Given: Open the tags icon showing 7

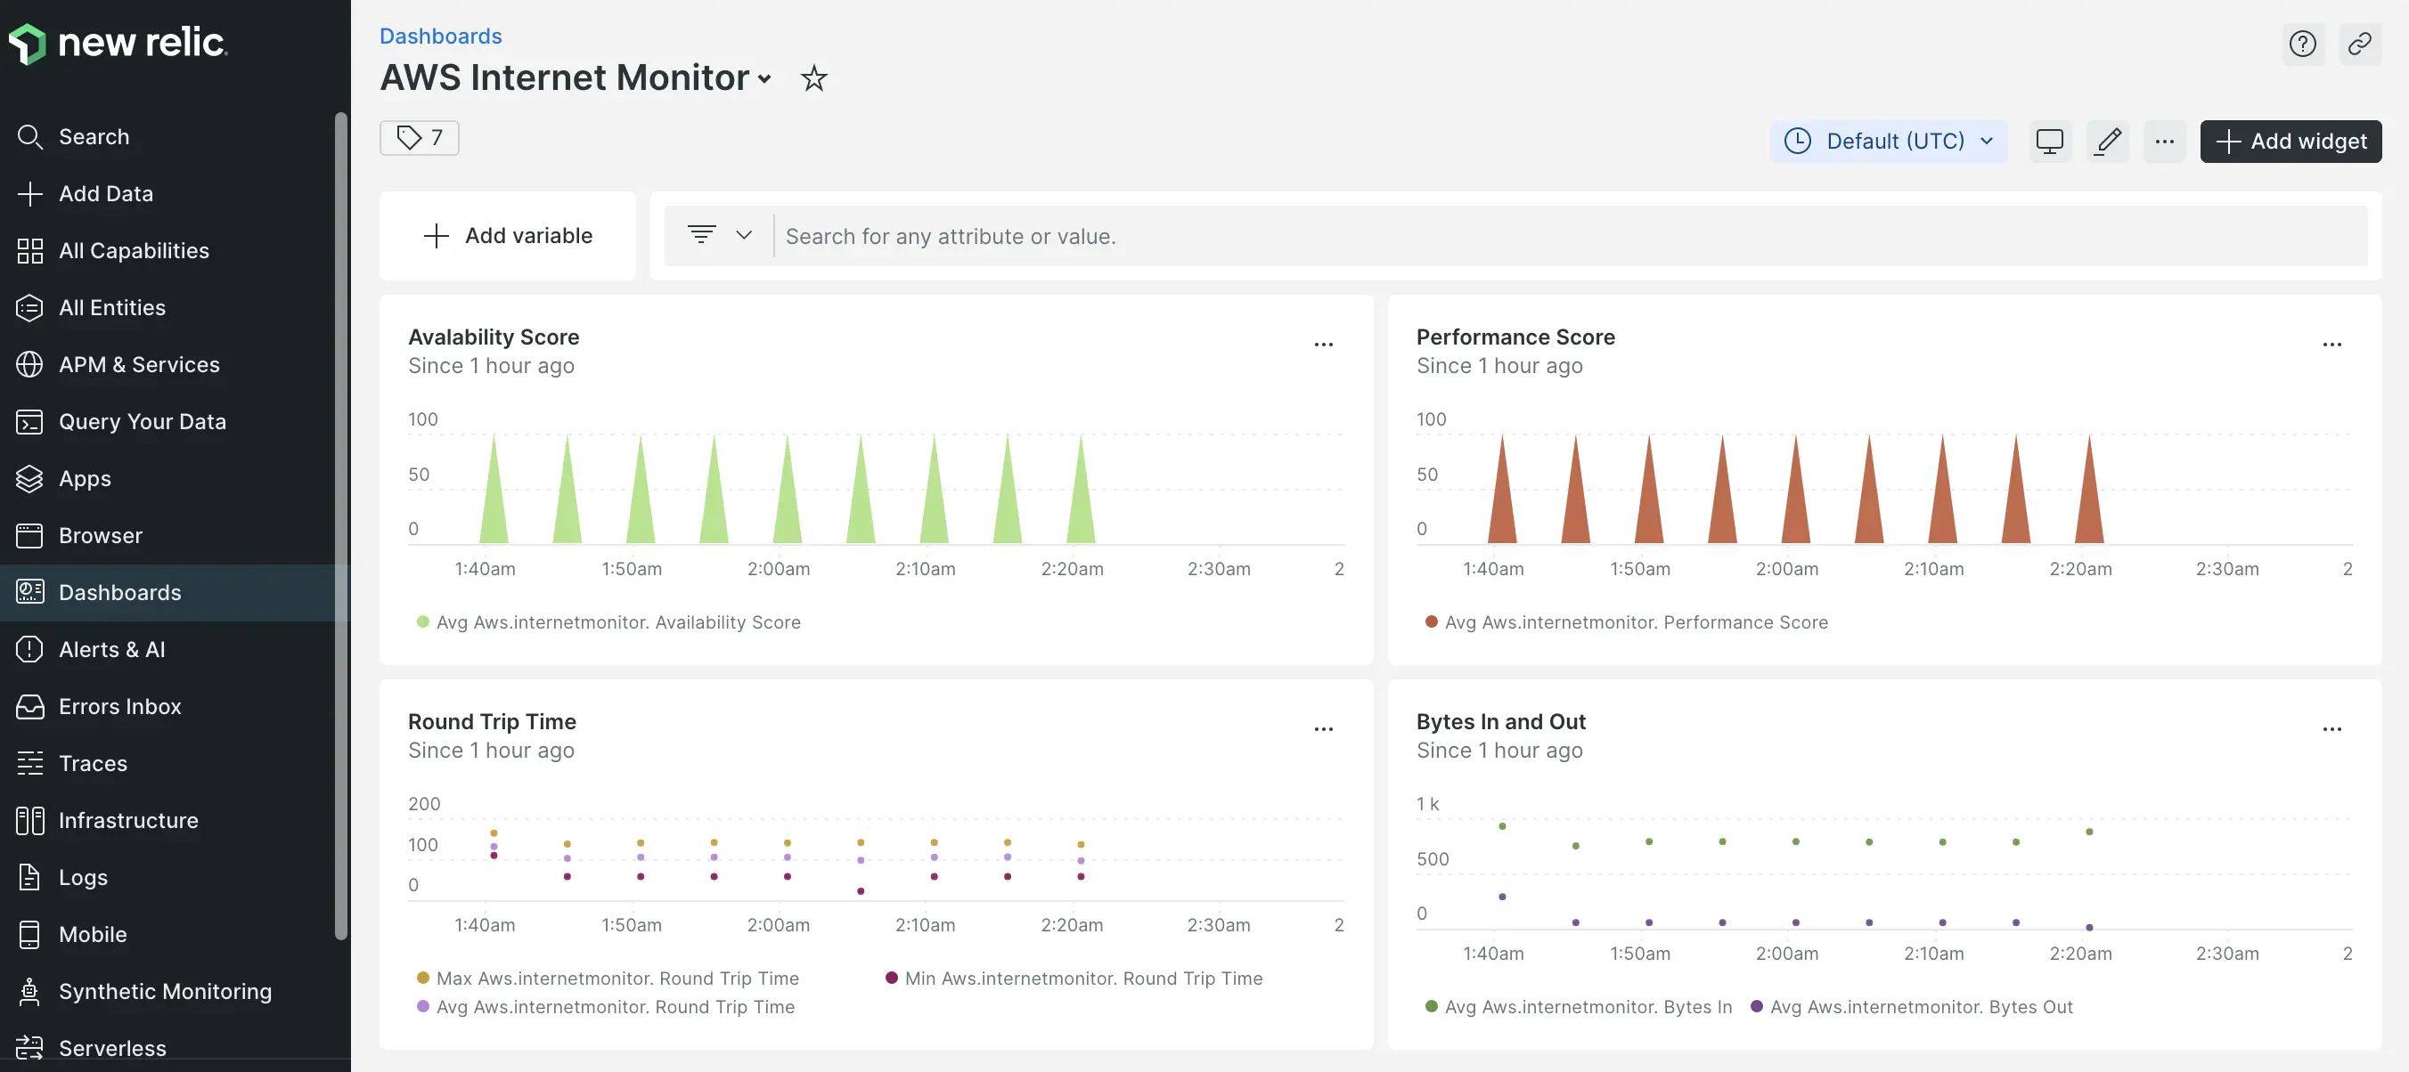Looking at the screenshot, I should coord(419,137).
